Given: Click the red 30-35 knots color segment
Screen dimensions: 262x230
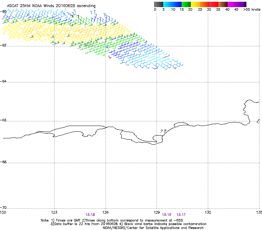Looking at the screenshot, I should click(214, 4).
